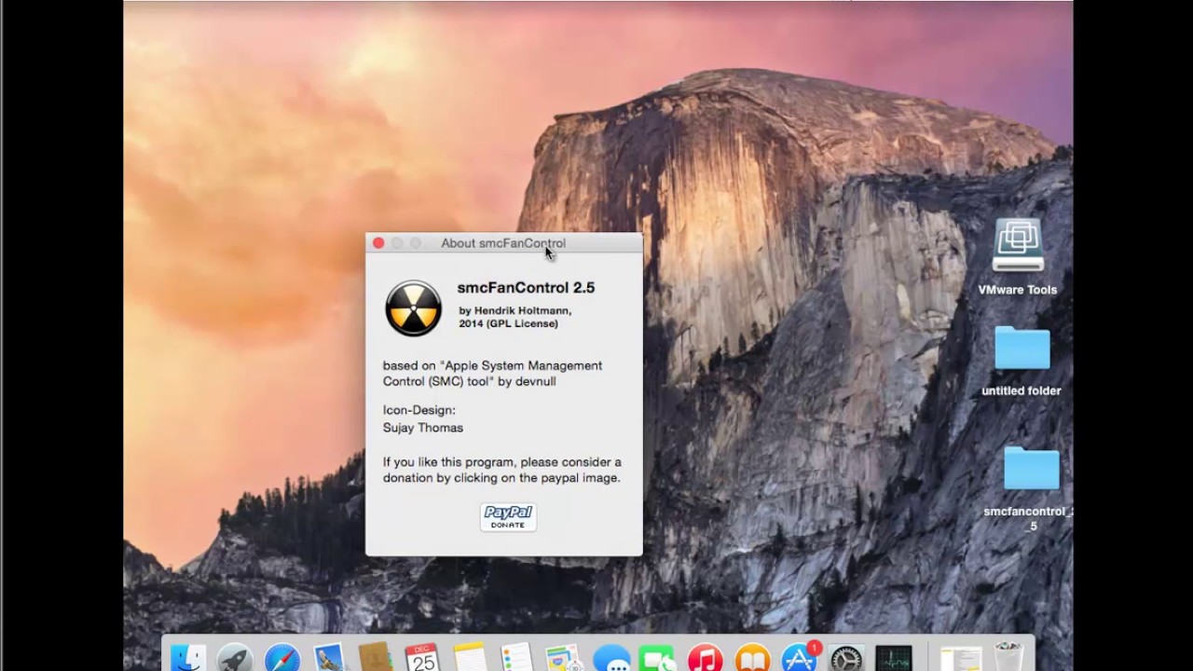Click the "smcFanControl 2.5" heading text
This screenshot has height=671, width=1193.
pyautogui.click(x=526, y=288)
